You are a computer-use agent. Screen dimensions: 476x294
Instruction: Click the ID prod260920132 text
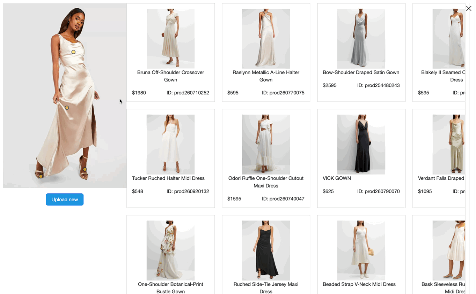point(188,191)
